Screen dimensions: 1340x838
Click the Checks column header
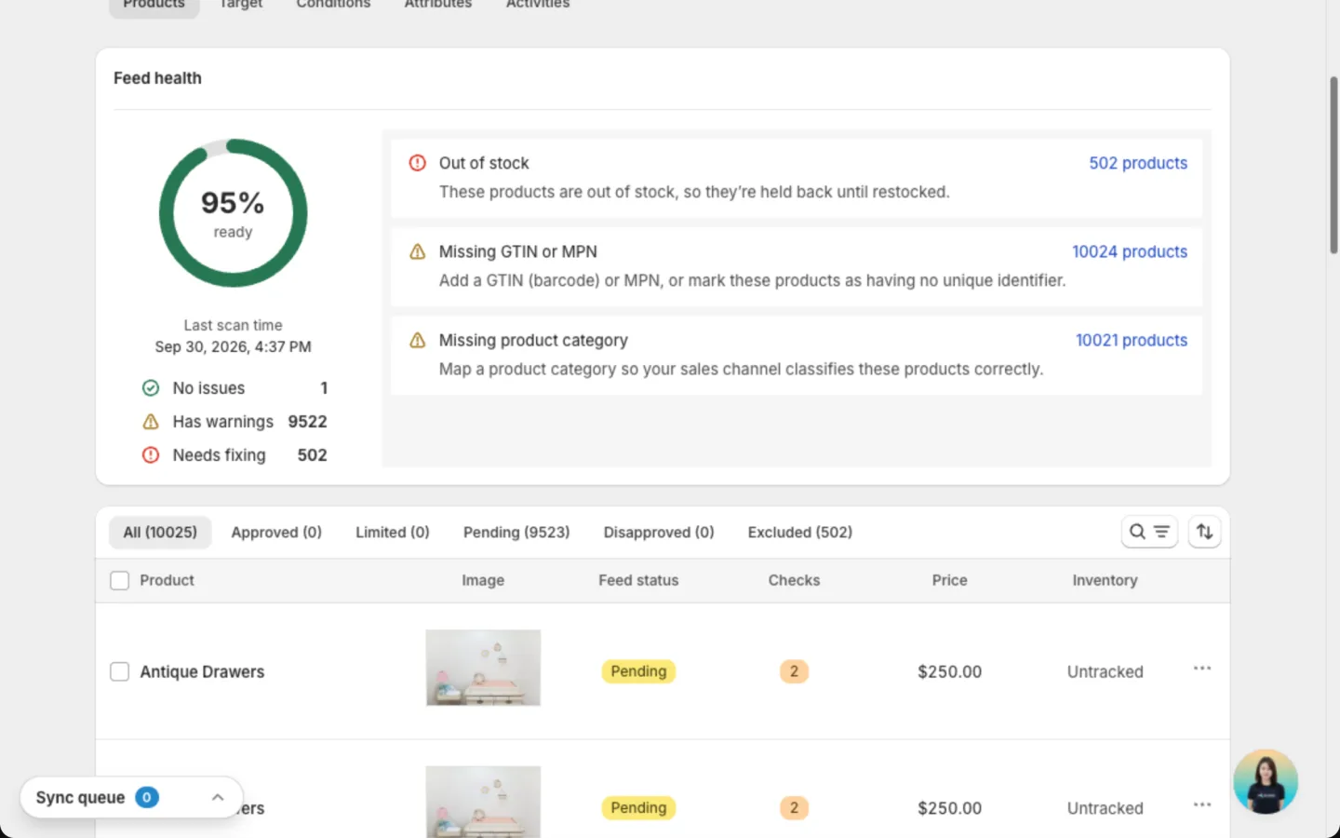click(794, 580)
